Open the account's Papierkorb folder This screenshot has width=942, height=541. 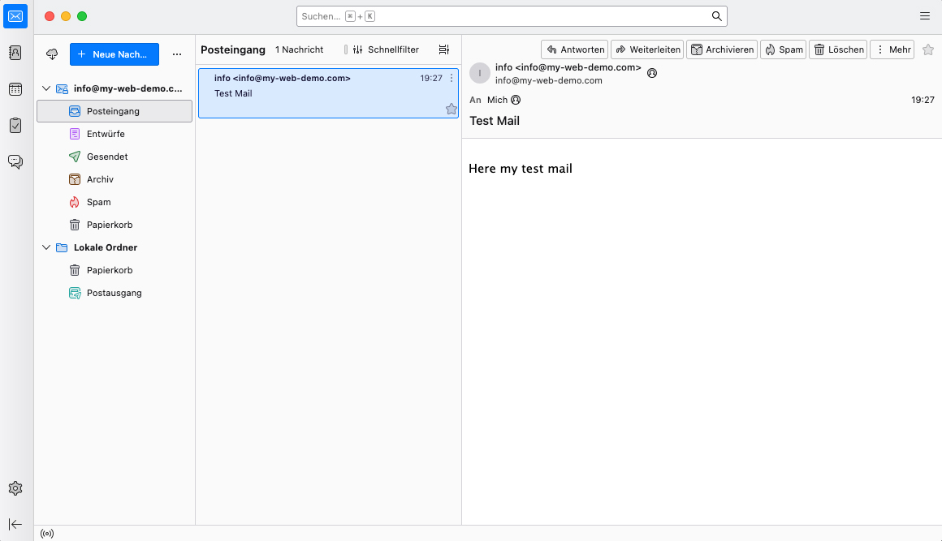click(x=115, y=225)
